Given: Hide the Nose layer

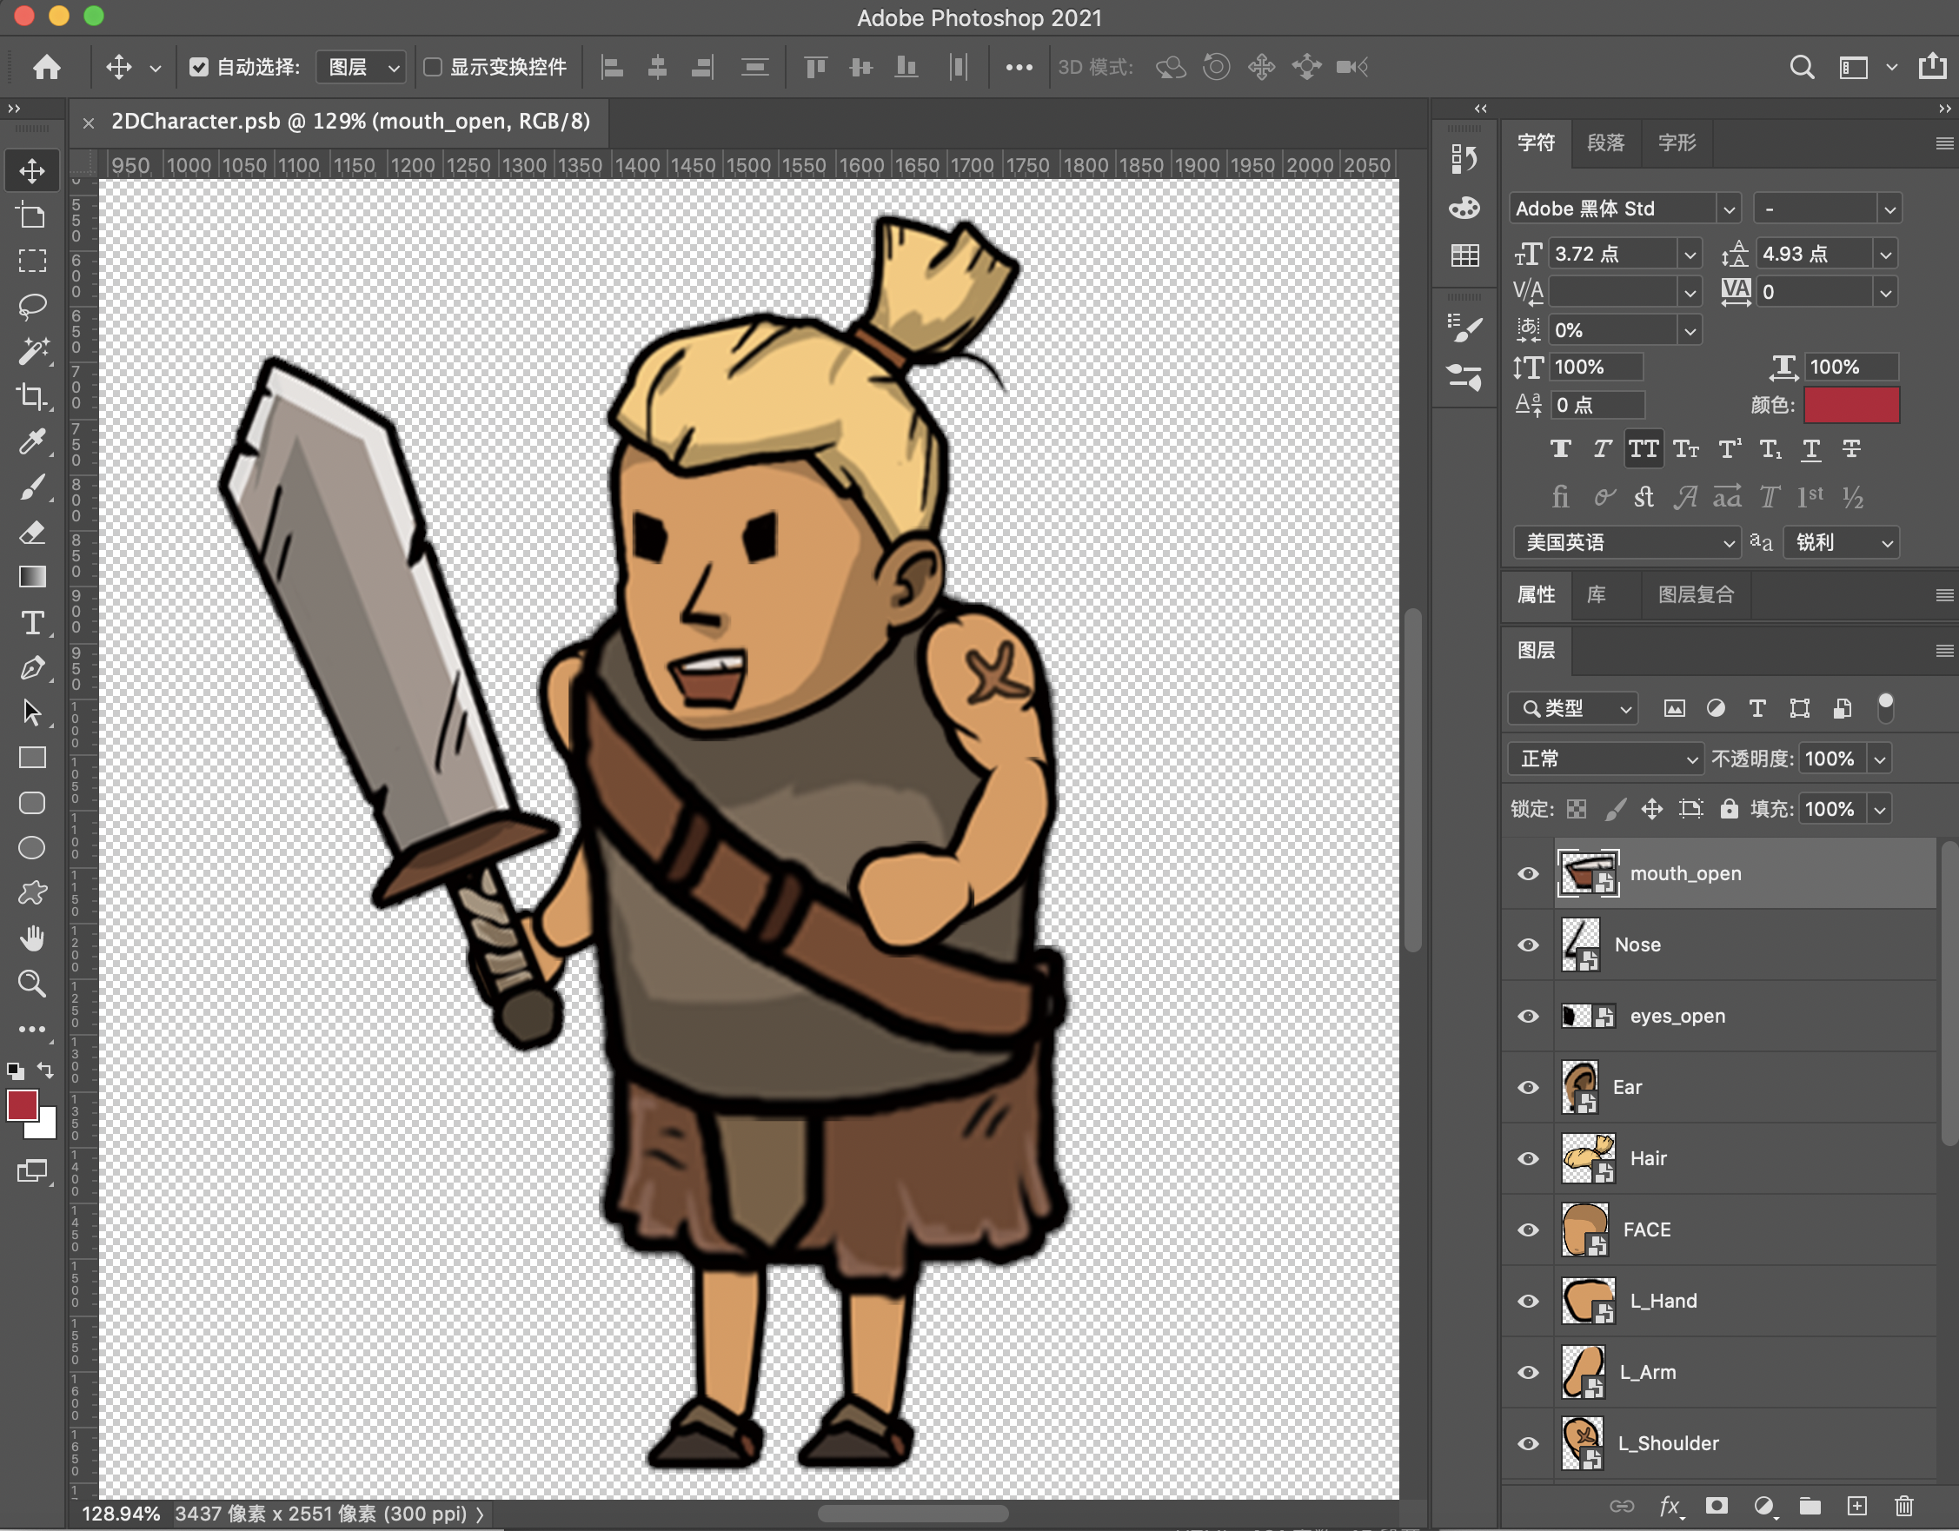Looking at the screenshot, I should coord(1528,944).
